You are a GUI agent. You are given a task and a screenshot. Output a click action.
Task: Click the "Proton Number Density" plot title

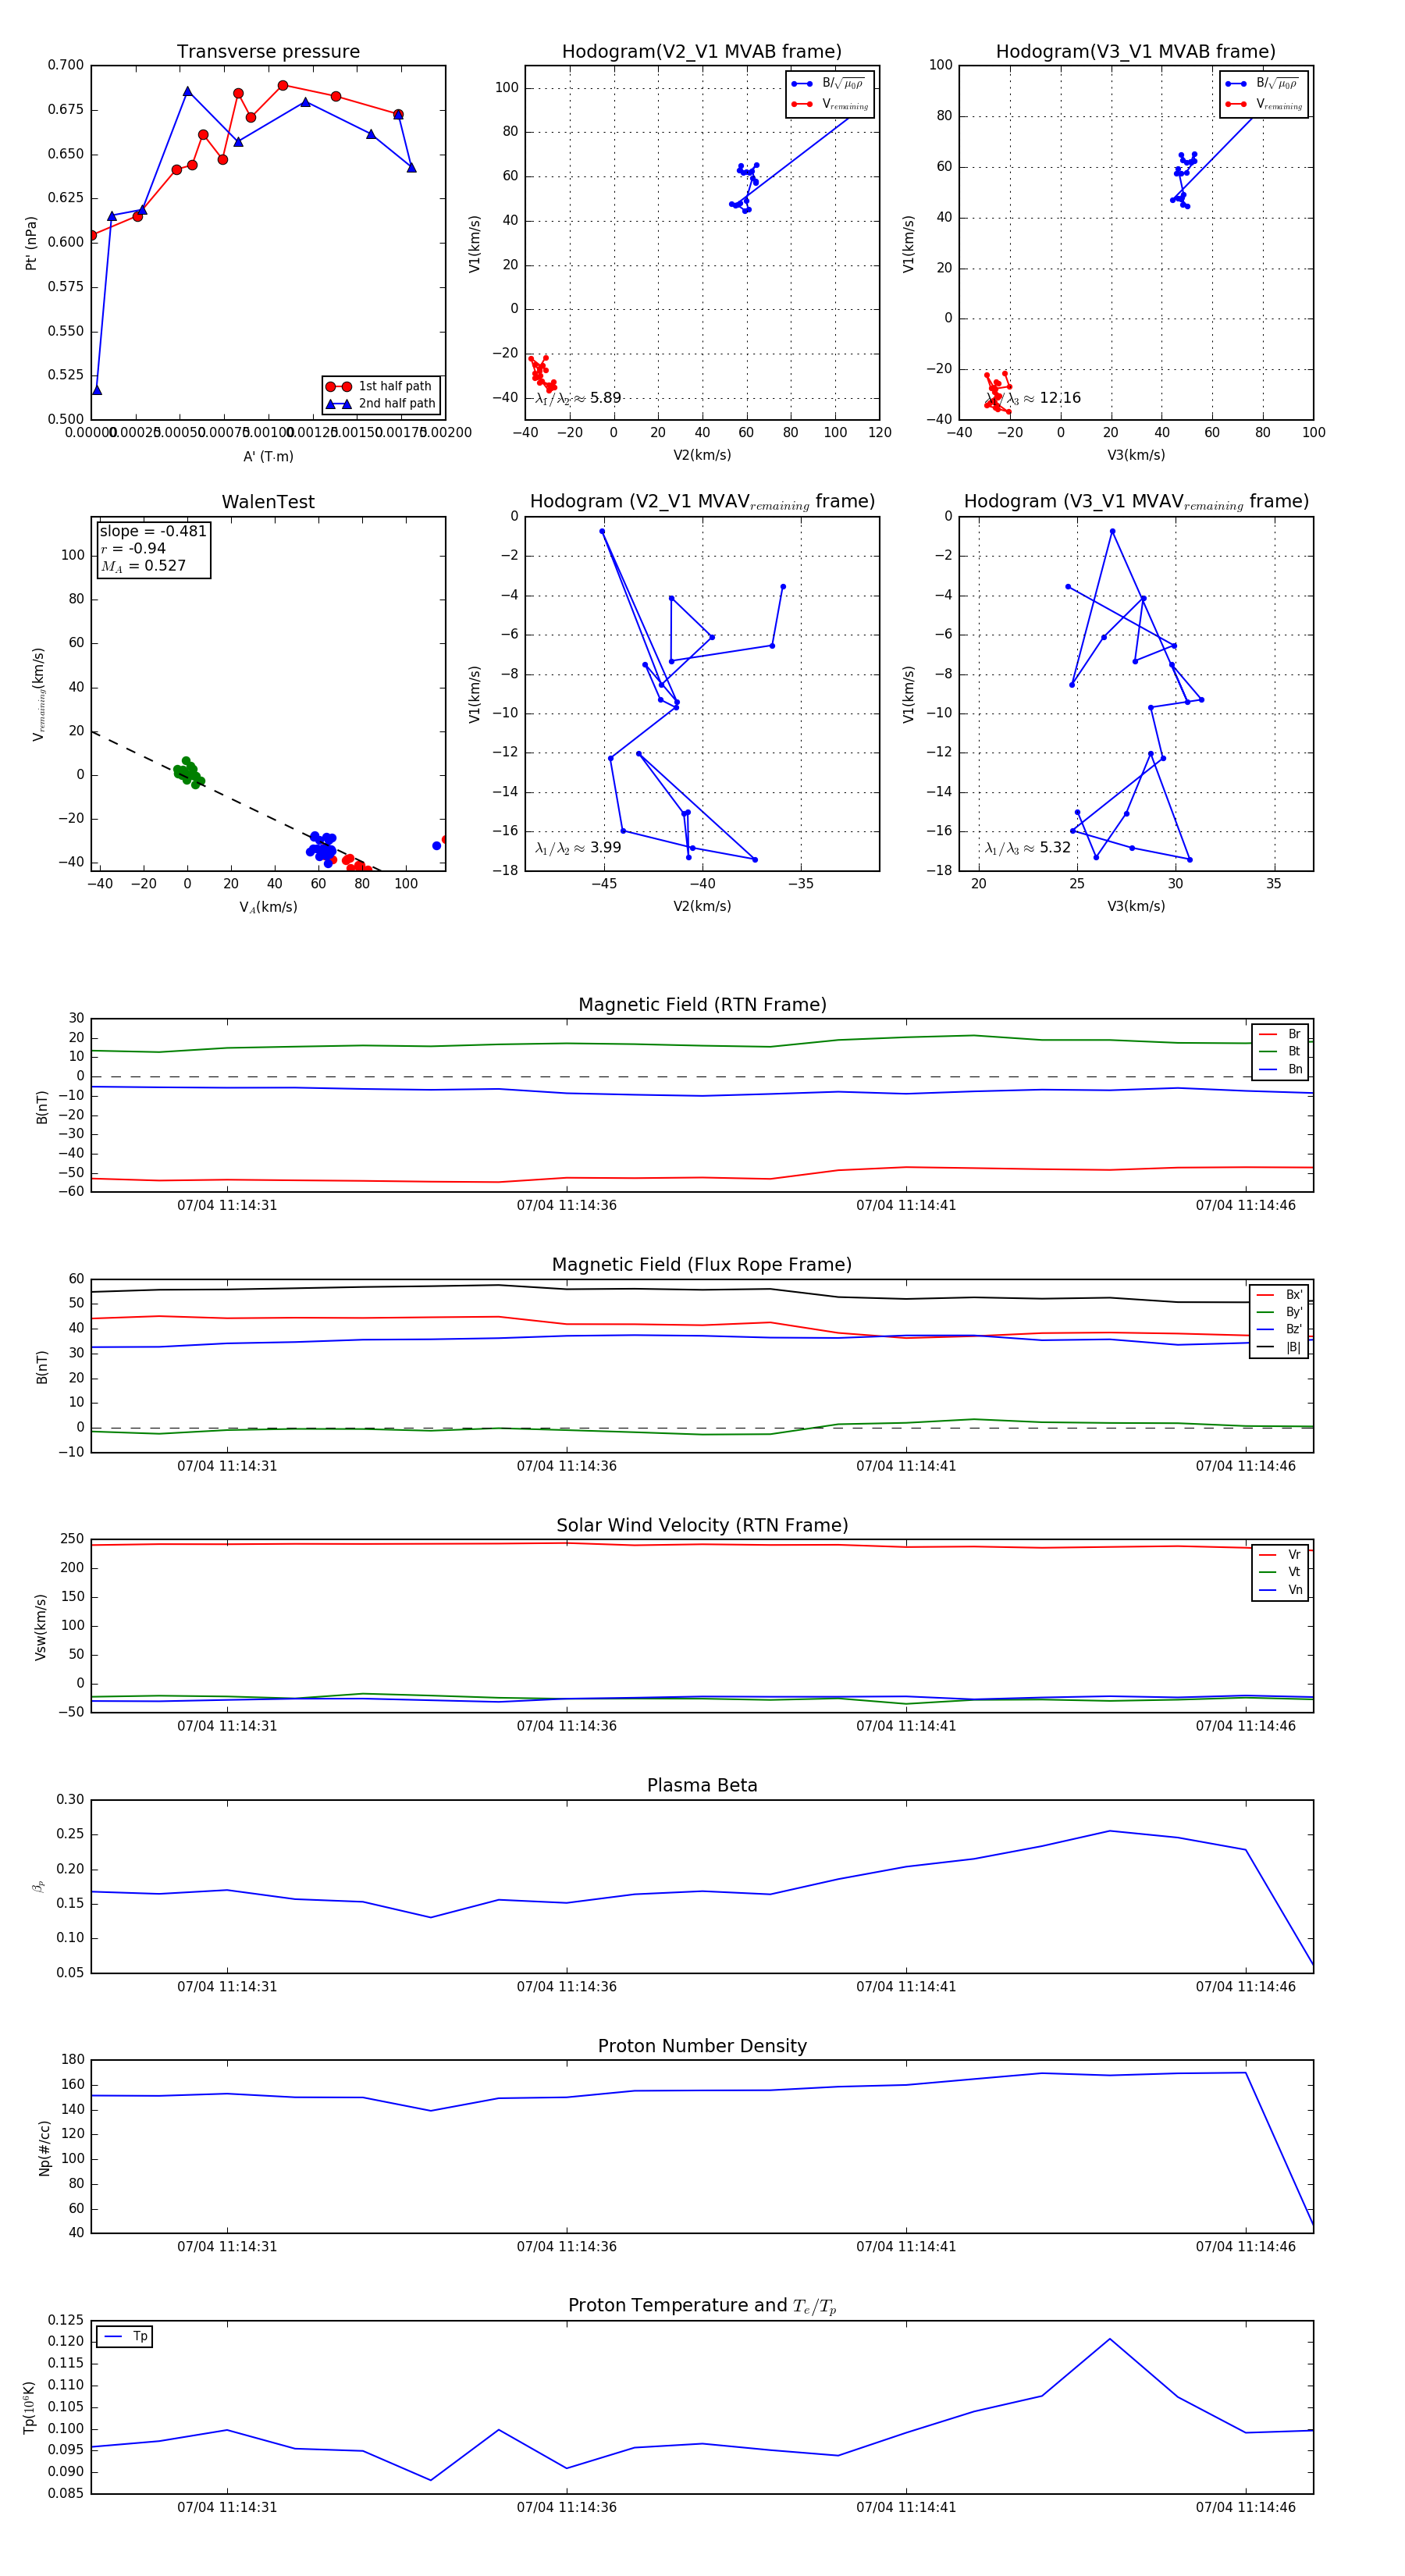(x=702, y=2046)
